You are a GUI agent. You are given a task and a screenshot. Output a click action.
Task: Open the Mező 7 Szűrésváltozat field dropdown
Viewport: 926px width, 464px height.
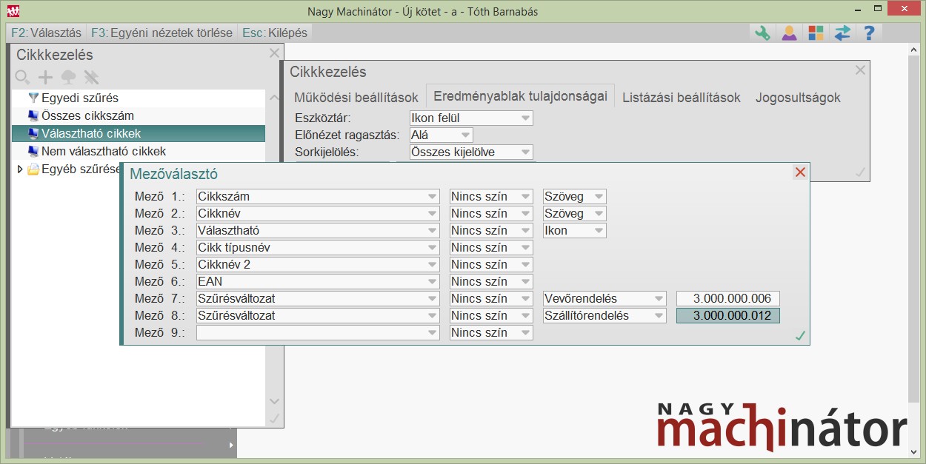pyautogui.click(x=319, y=298)
